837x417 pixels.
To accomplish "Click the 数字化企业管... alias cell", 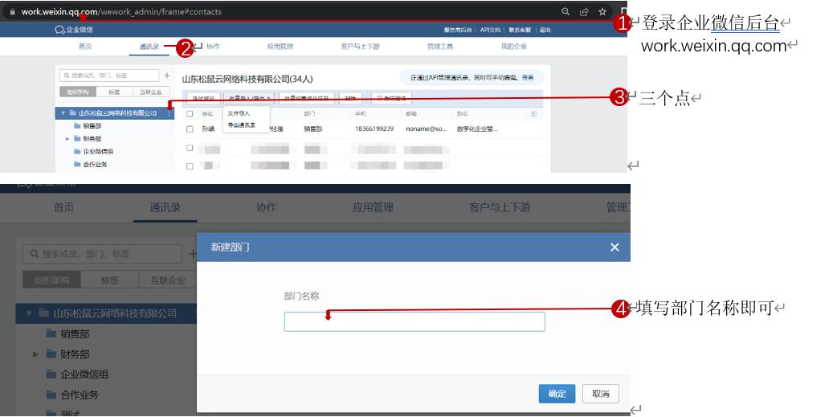I will (477, 129).
